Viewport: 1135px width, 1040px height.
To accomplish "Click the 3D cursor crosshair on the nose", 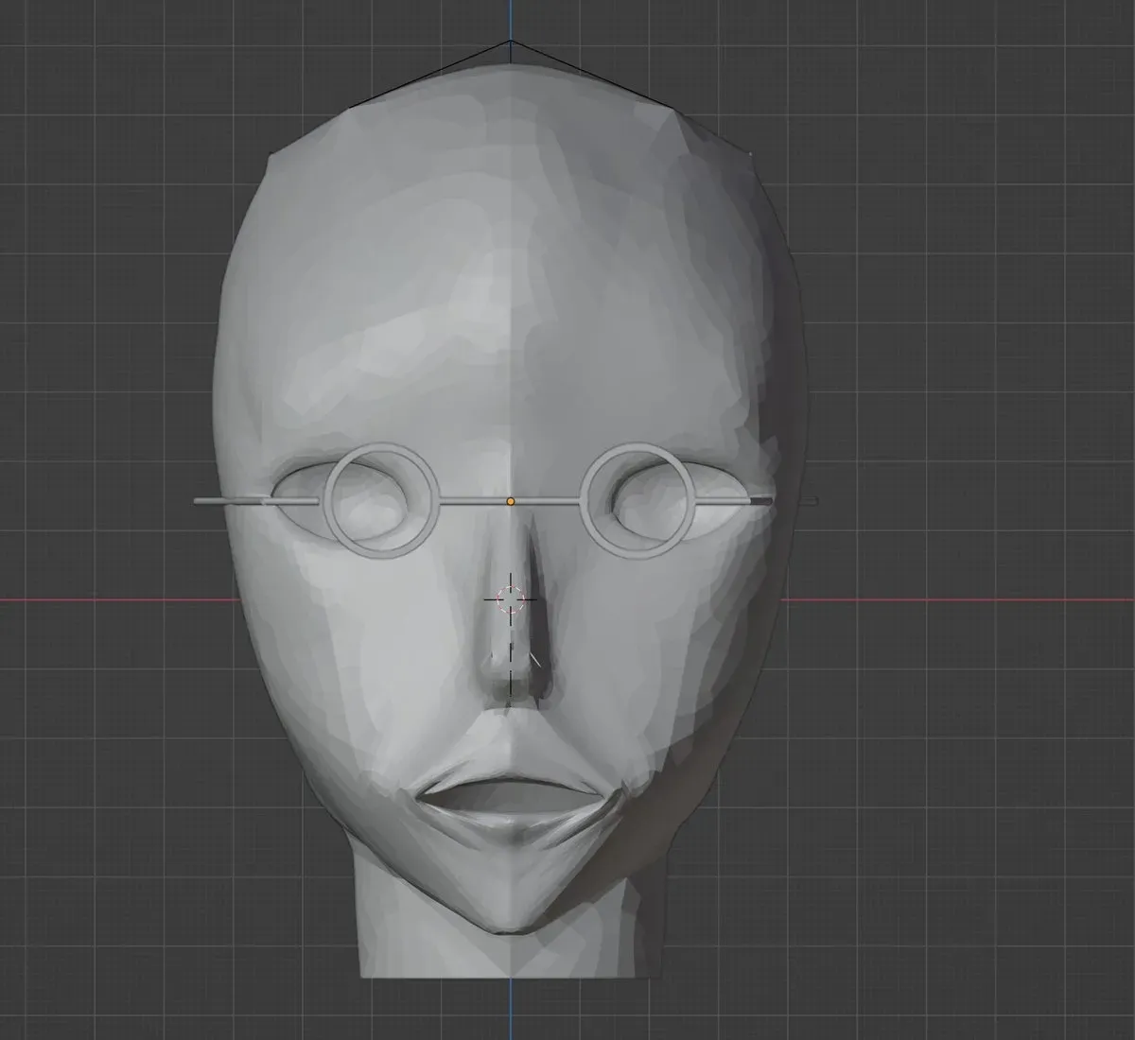I will pos(511,598).
